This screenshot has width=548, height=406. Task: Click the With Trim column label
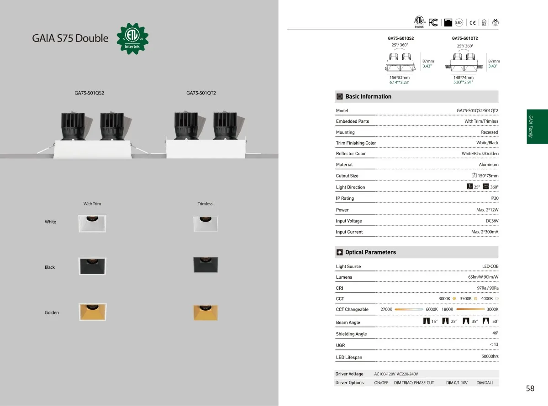(92, 204)
